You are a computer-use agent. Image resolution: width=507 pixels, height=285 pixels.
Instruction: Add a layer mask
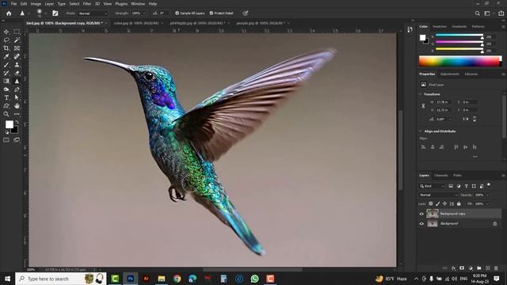(462, 268)
